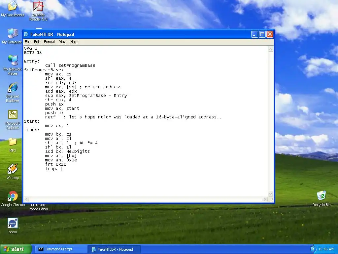Click the 'shl bx, al' line
Image resolution: width=338 pixels, height=254 pixels.
click(58, 147)
